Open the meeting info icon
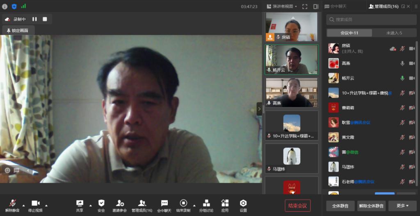 (x=5, y=6)
